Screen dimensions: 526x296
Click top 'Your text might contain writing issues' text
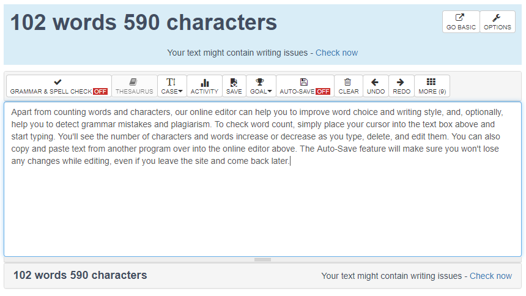237,53
